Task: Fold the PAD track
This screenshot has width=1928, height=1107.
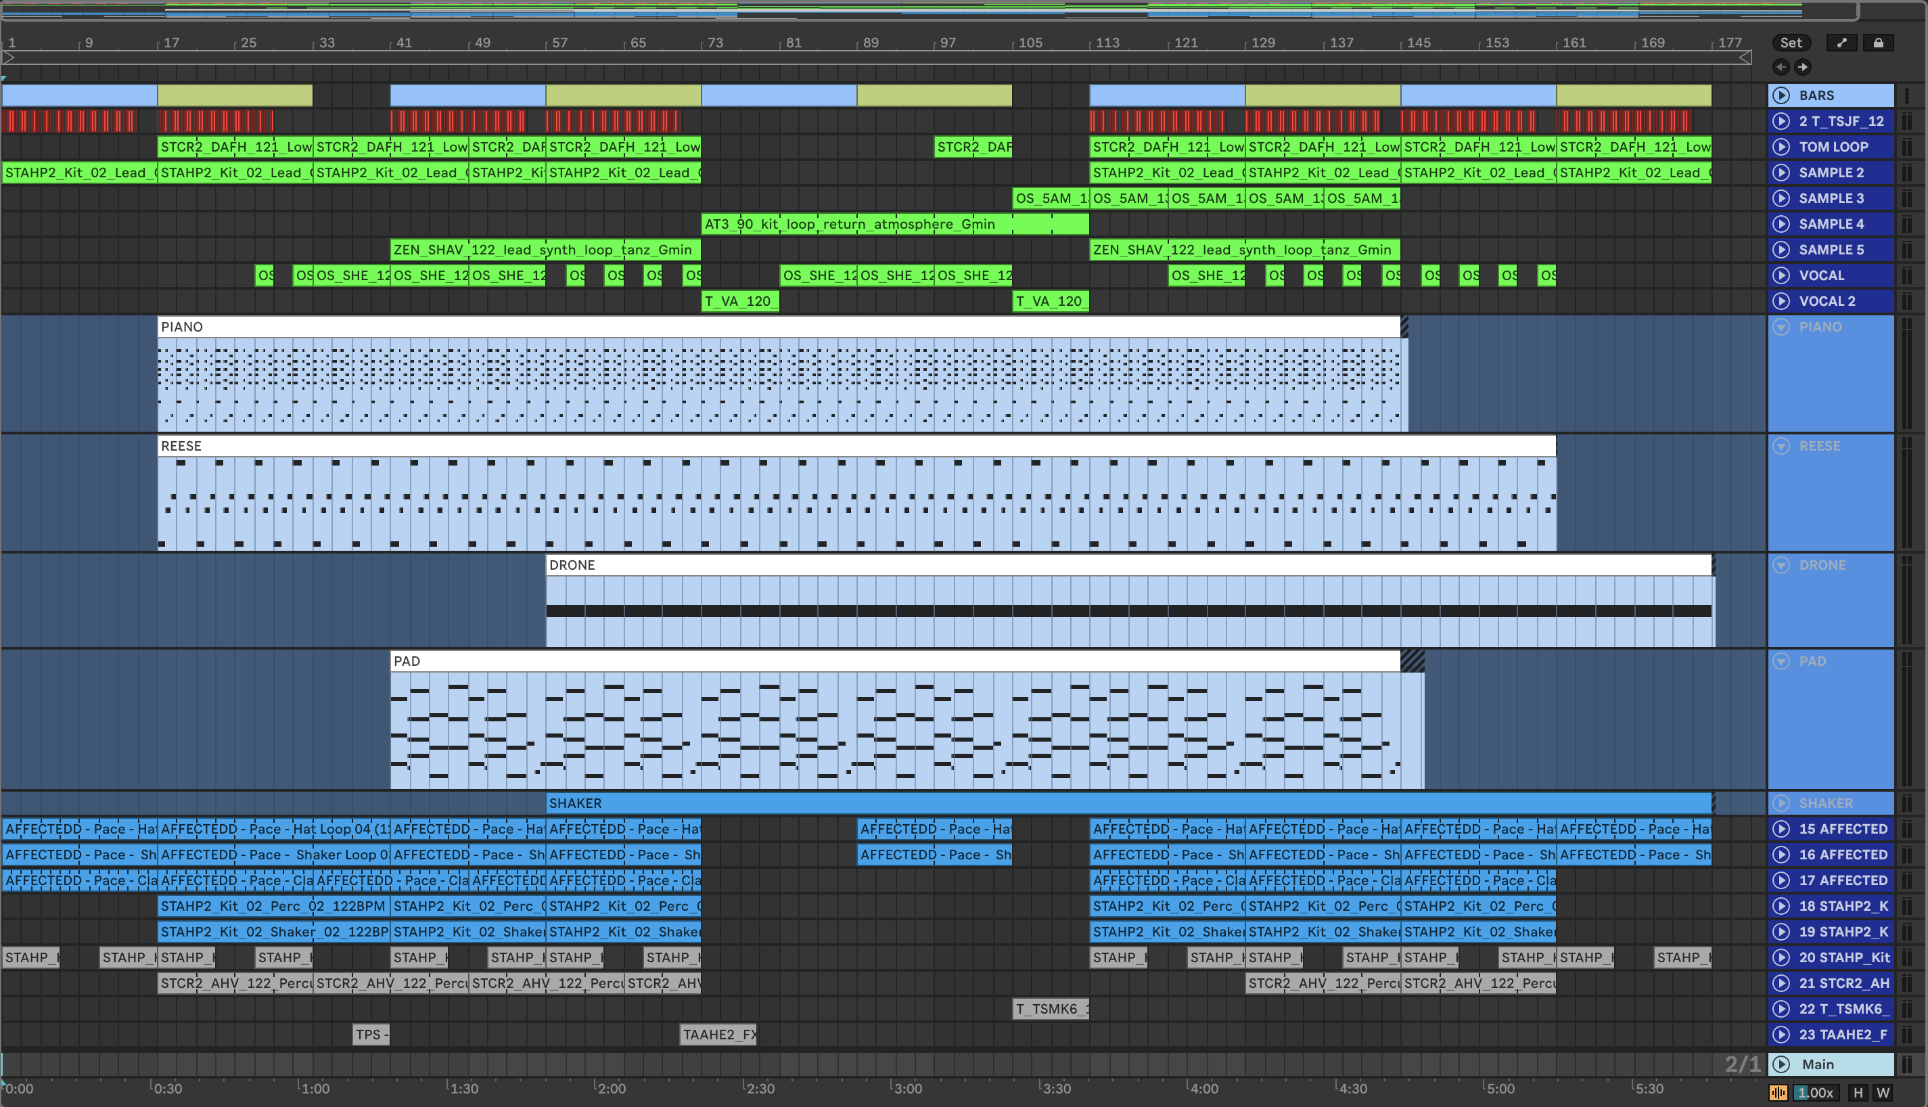Action: [1781, 660]
